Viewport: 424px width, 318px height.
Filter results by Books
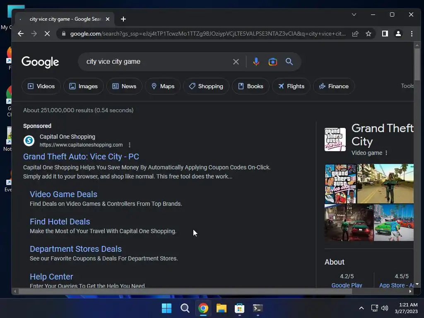[x=251, y=86]
